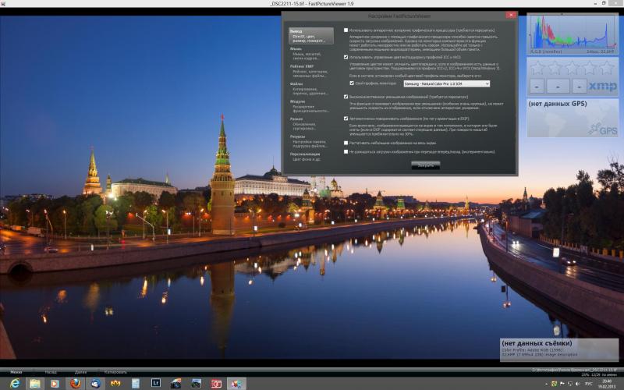Rate the photo with the first star
The image size is (624, 390).
(537, 69)
